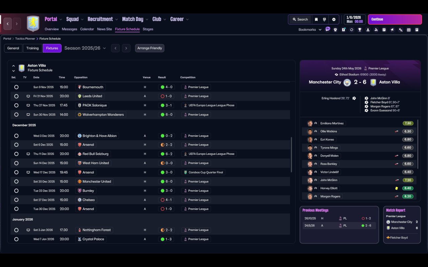Open the Recruitment dropdown menu

coord(103,19)
